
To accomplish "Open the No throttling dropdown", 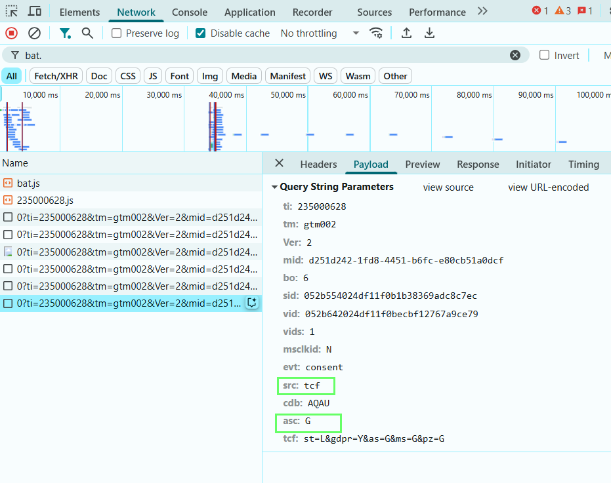I will pyautogui.click(x=320, y=33).
